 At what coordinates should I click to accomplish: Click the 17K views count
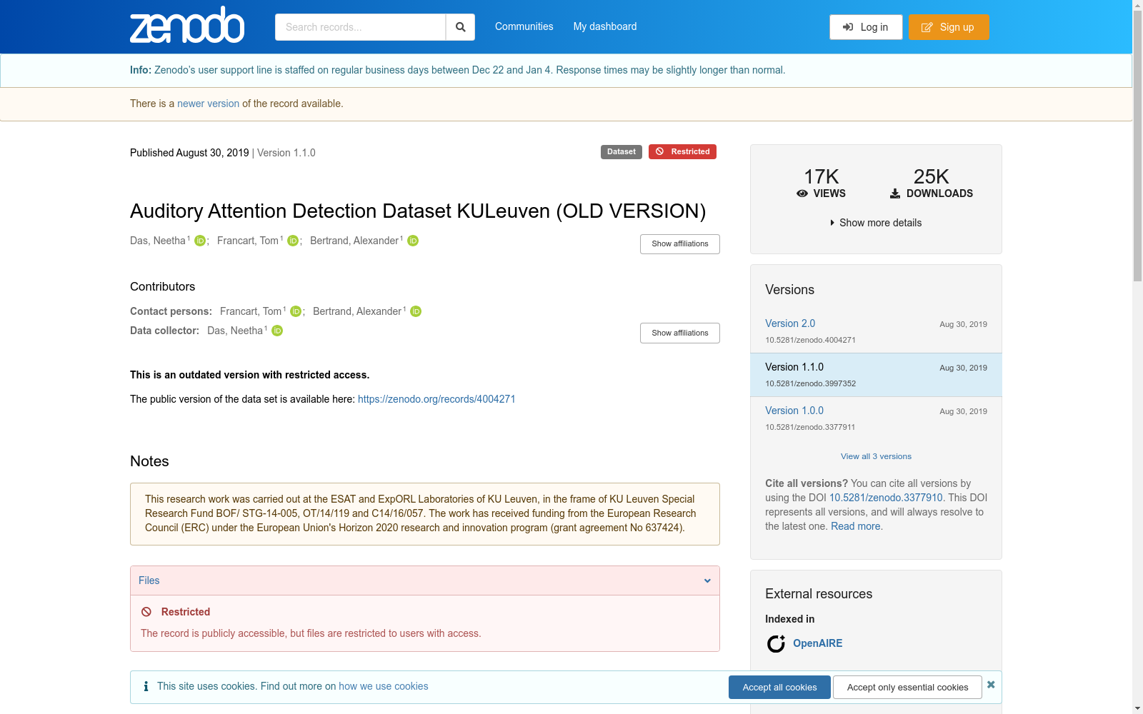pos(821,176)
